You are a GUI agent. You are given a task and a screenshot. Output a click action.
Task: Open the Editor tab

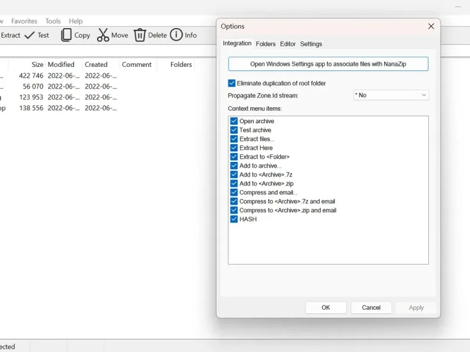[288, 44]
